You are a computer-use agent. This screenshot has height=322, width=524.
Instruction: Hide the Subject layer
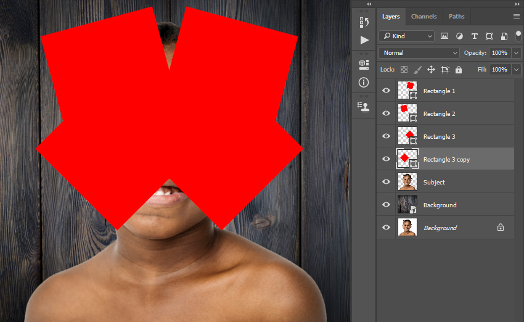click(386, 181)
